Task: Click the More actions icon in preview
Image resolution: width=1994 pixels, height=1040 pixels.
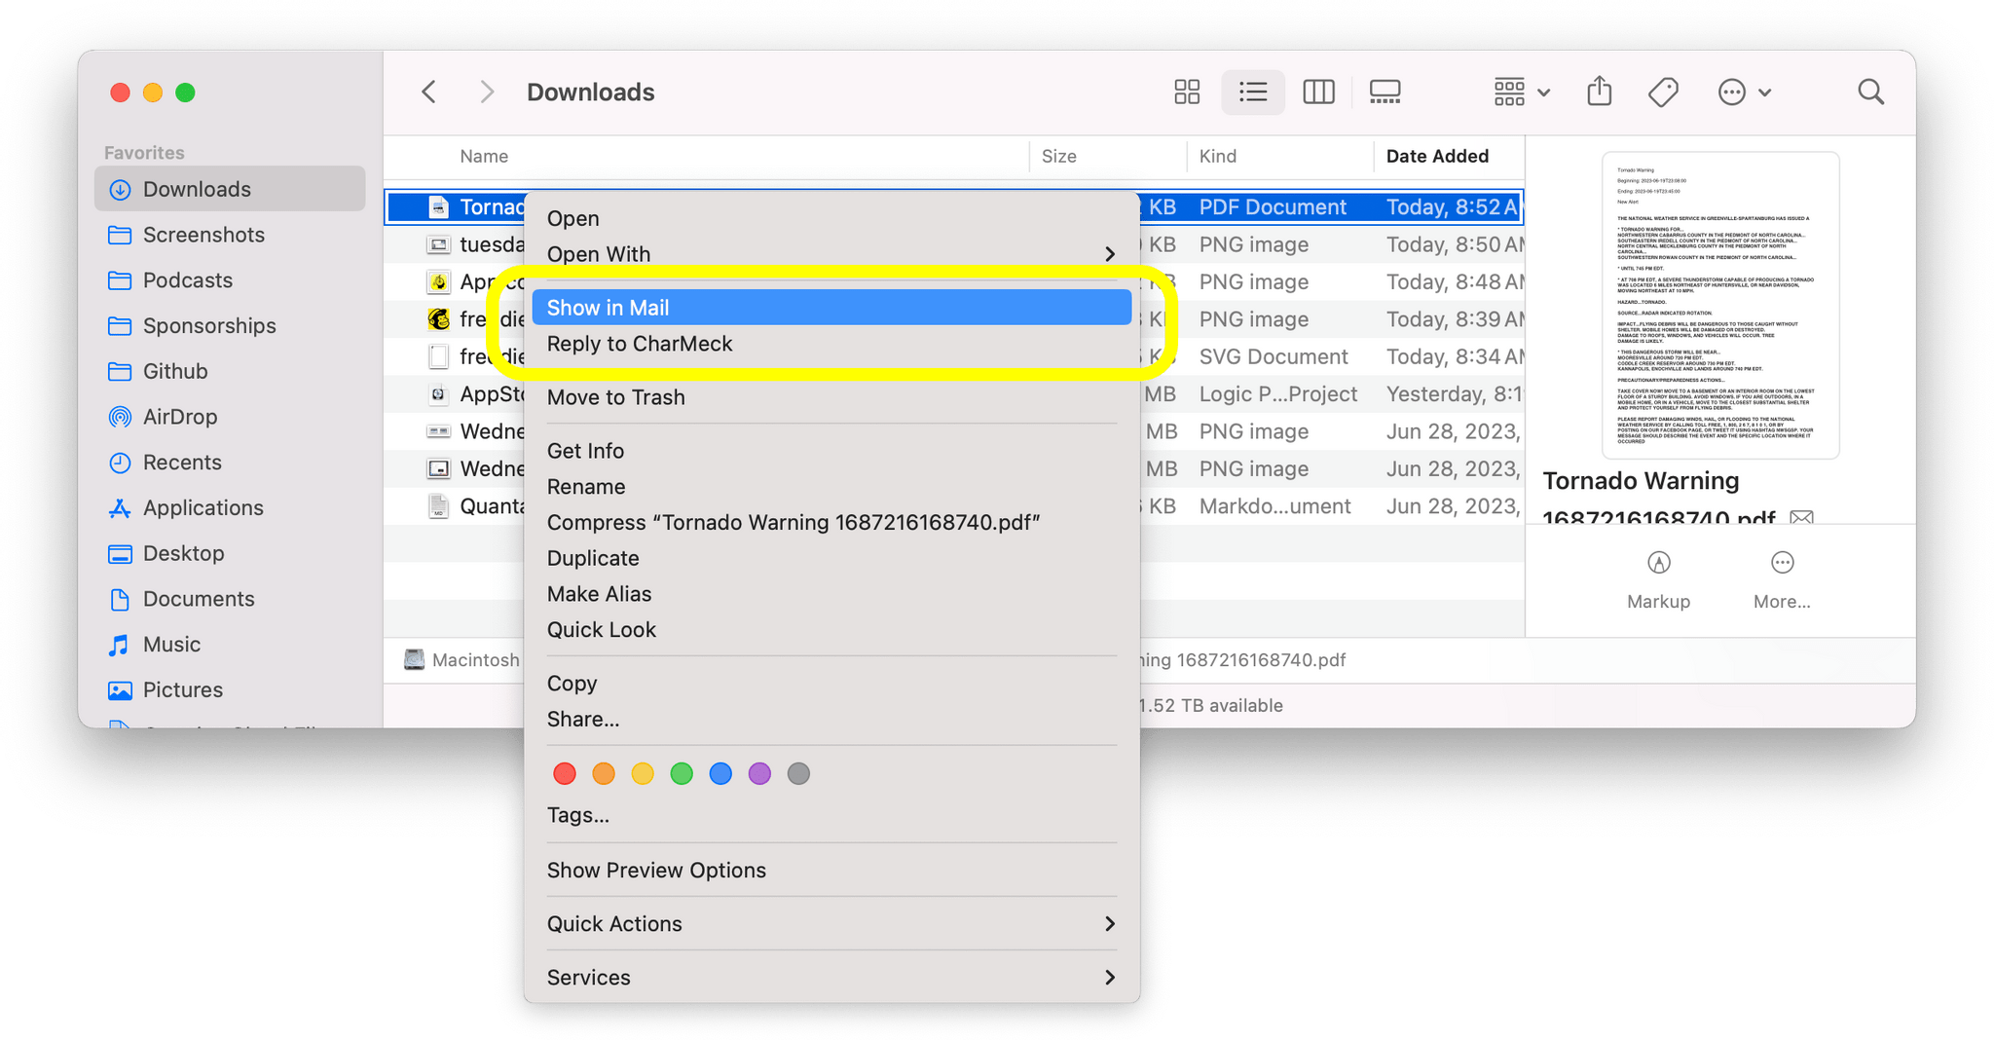Action: (x=1782, y=563)
